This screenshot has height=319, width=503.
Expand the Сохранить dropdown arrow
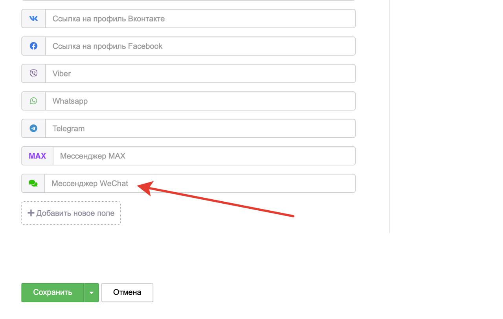(91, 293)
